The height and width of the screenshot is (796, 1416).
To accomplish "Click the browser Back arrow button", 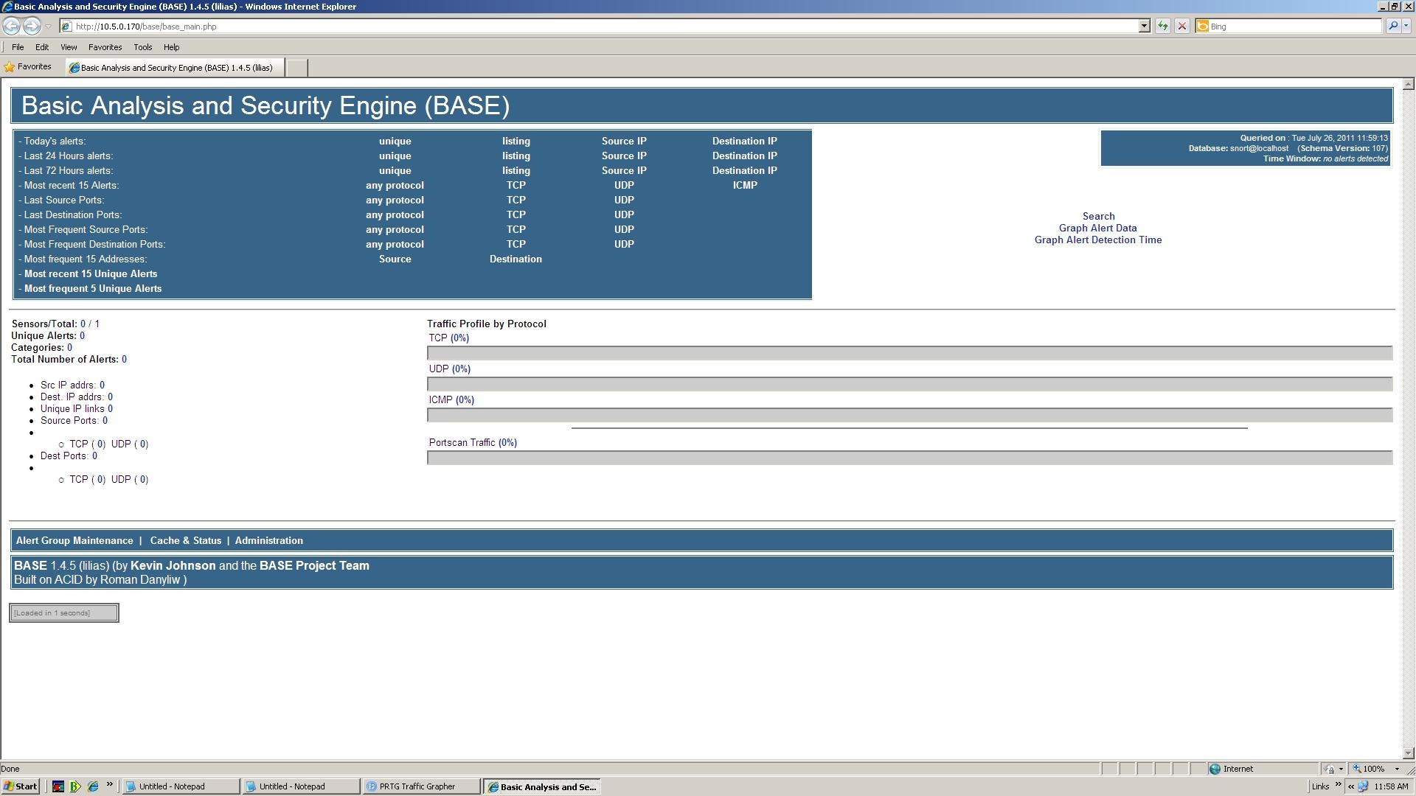I will click(11, 27).
